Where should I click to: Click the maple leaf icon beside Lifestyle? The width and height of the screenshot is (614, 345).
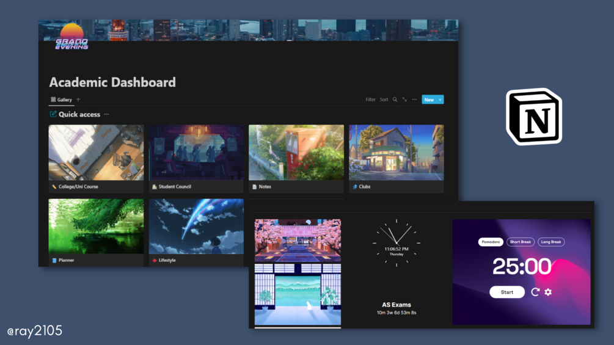(x=155, y=261)
